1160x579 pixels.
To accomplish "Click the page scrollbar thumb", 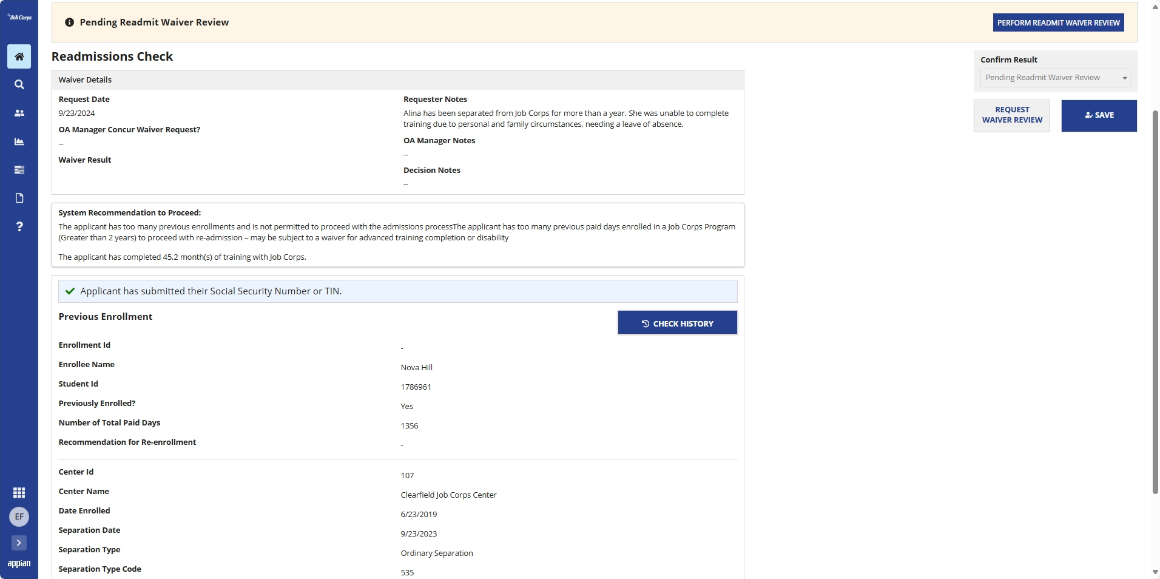I will 1155,302.
